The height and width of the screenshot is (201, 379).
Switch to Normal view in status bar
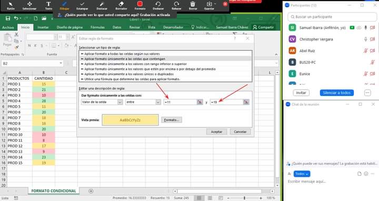pos(199,198)
